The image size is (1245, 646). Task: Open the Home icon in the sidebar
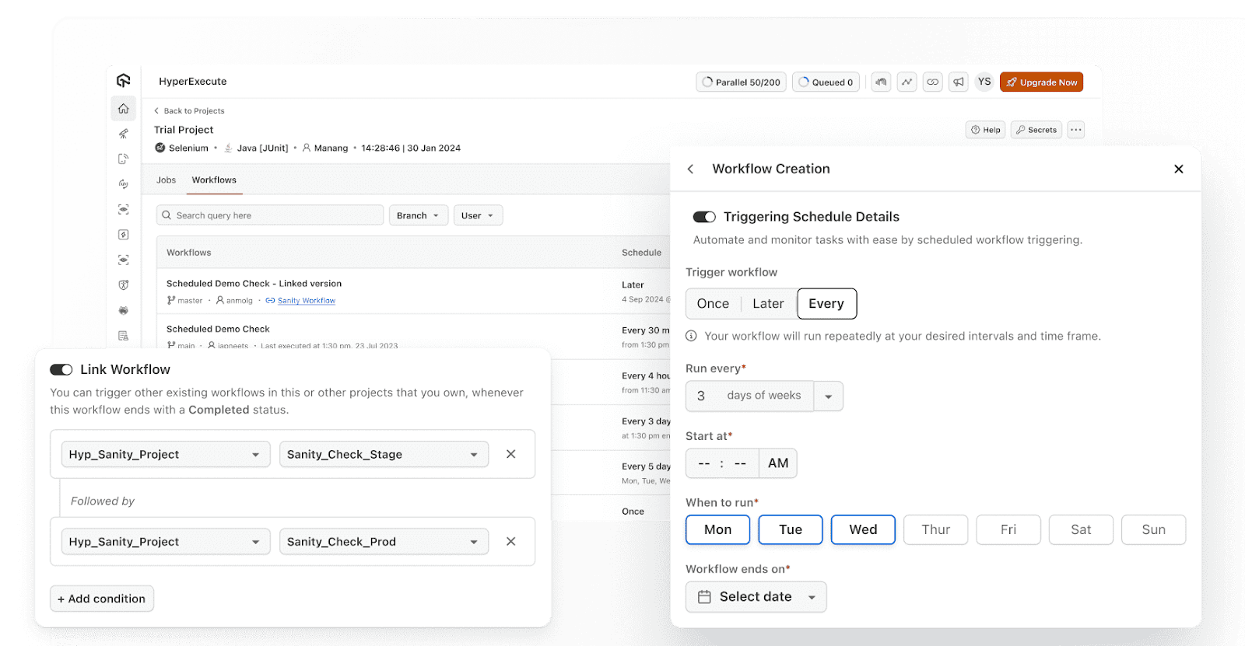pyautogui.click(x=123, y=109)
